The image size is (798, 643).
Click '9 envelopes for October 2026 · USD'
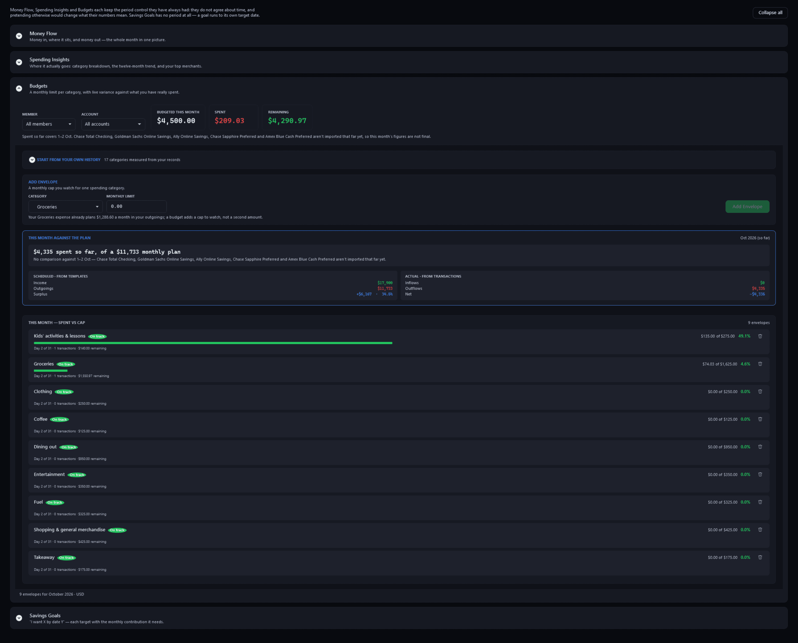pos(51,594)
